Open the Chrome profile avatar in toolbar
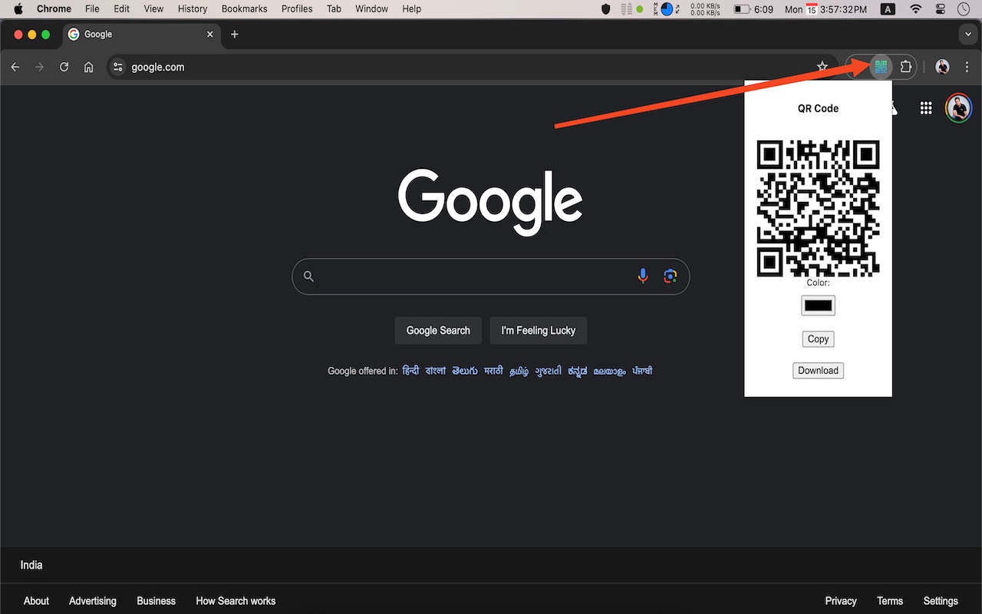This screenshot has height=614, width=982. 943,67
